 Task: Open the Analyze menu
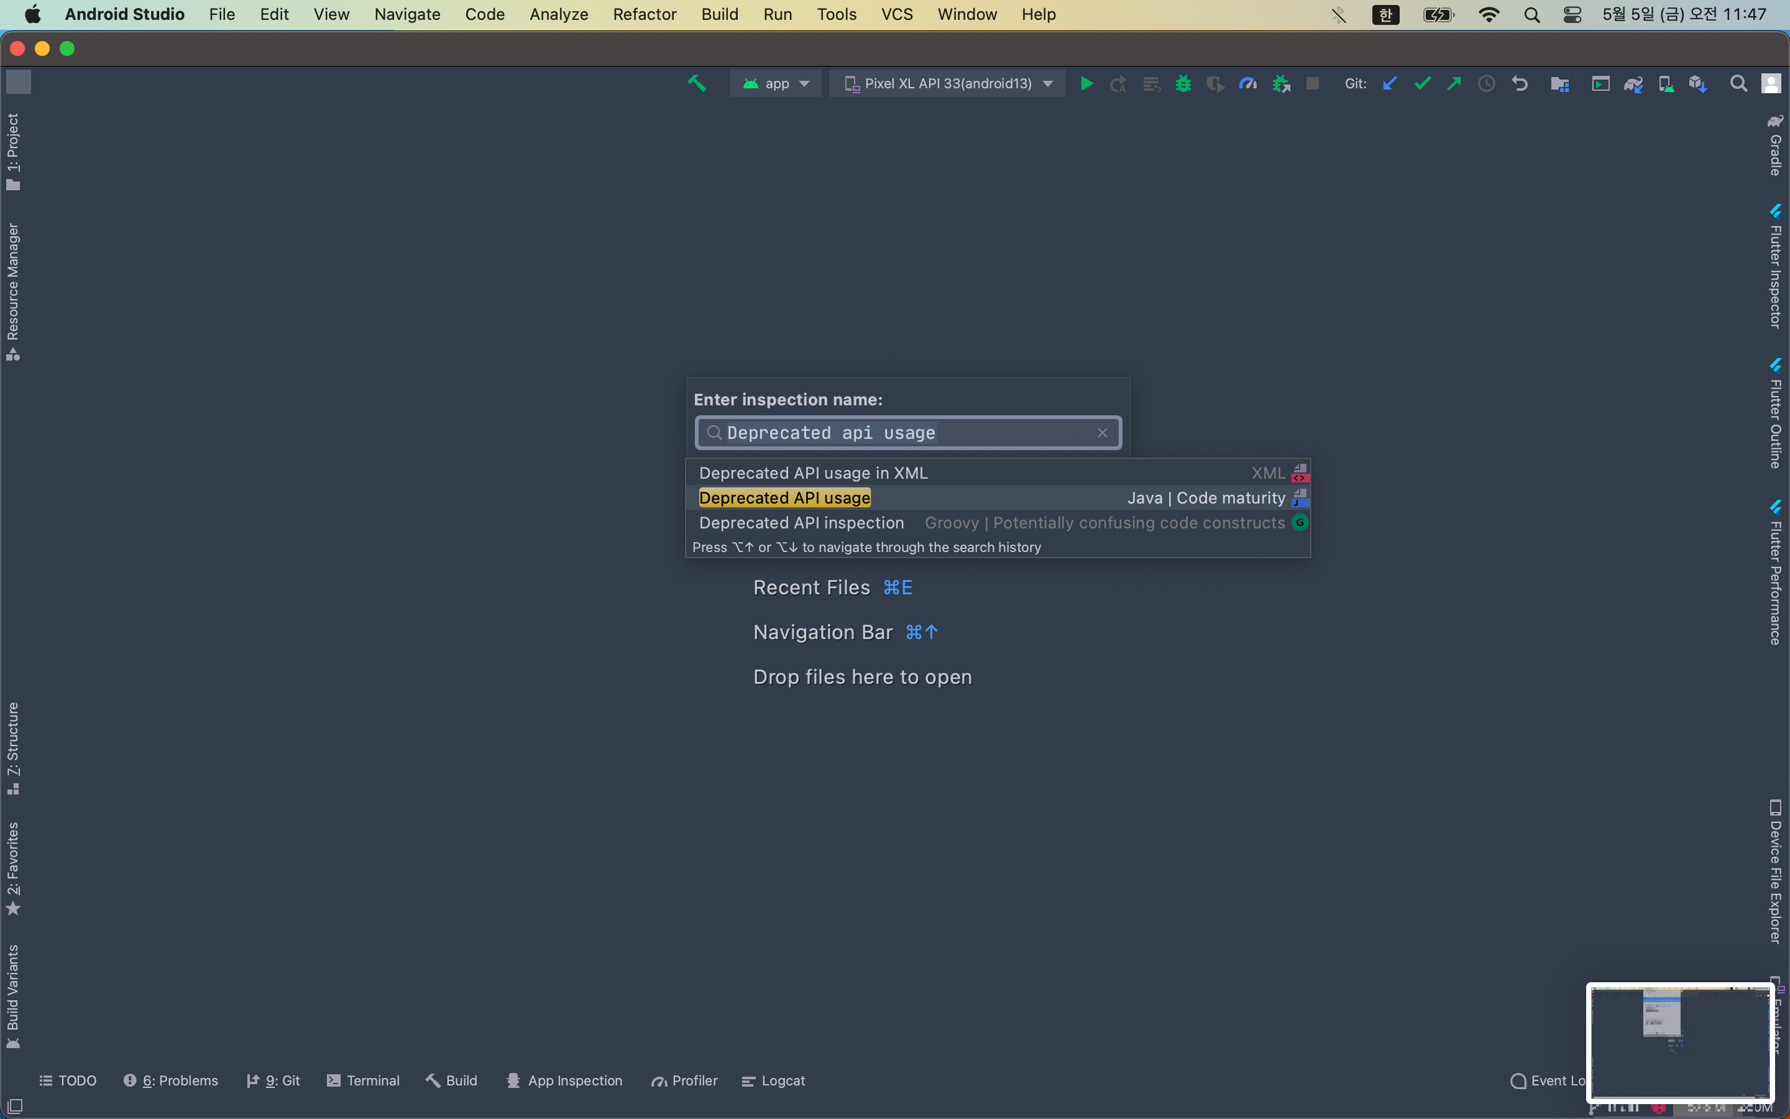(x=559, y=15)
